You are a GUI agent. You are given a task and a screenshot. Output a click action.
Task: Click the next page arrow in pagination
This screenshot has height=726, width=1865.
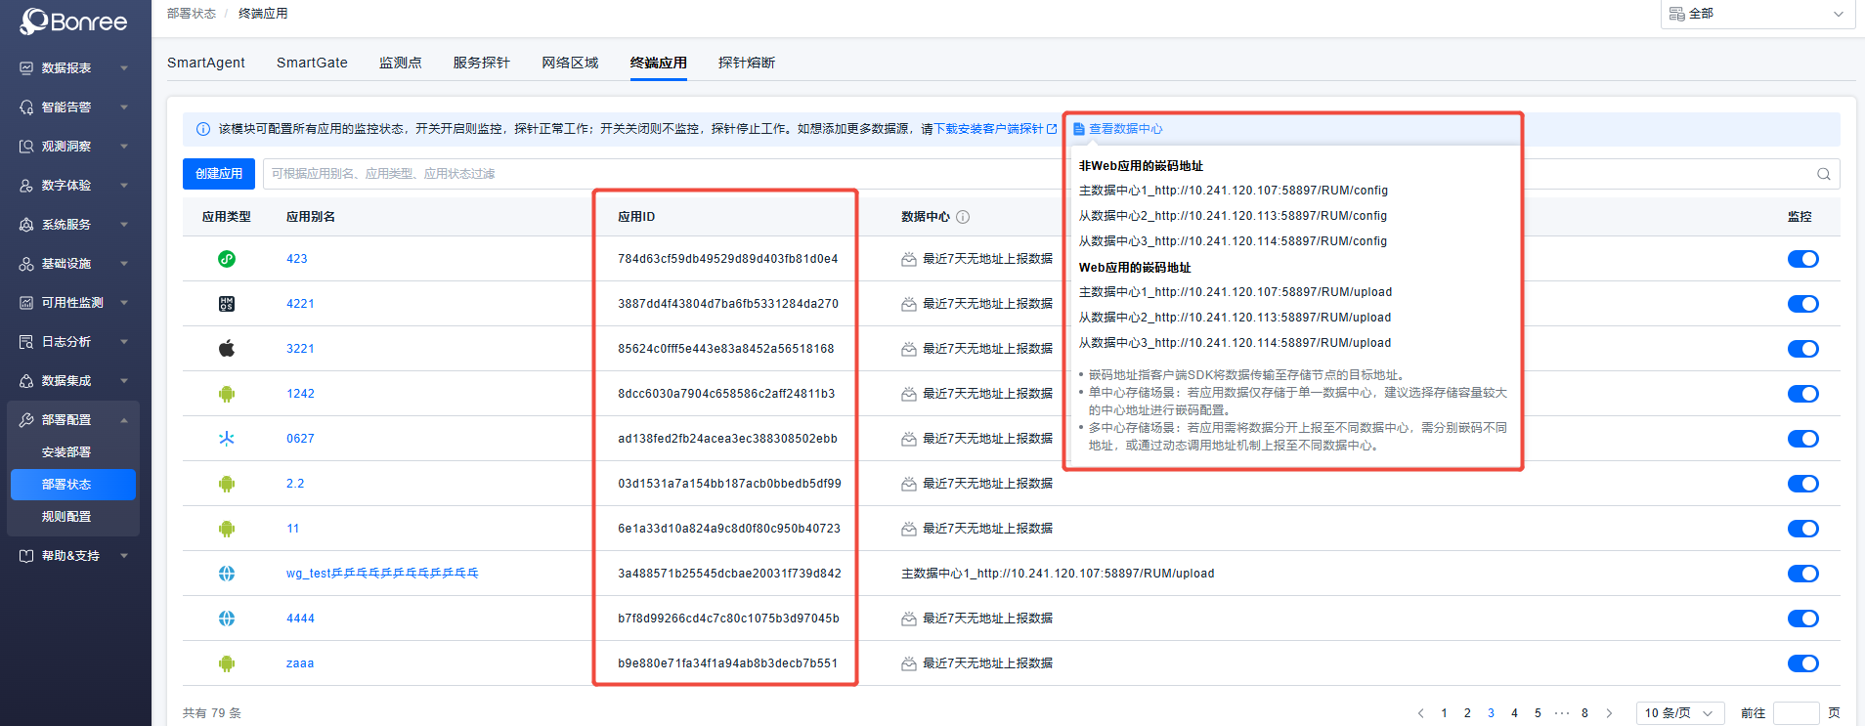point(1609,713)
